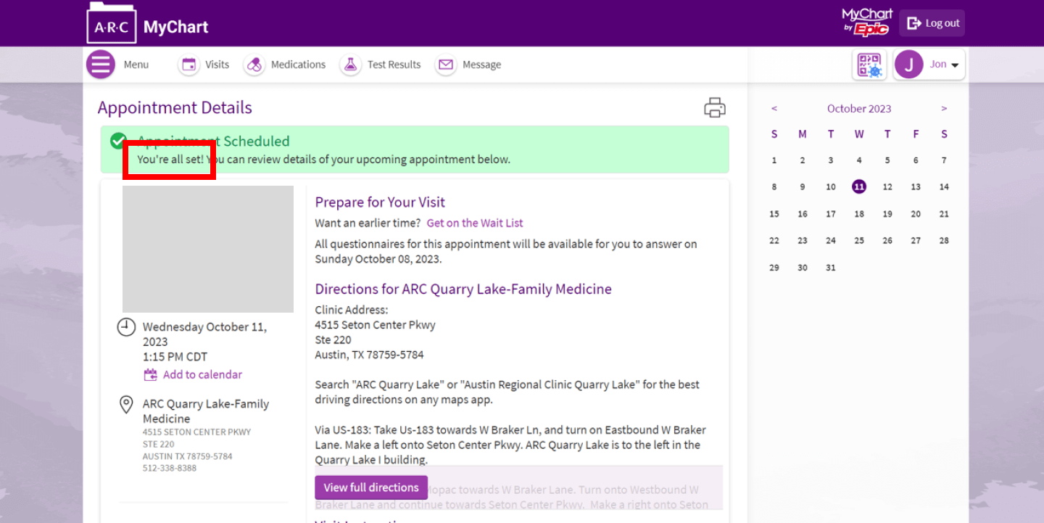Click the print icon for appointment details
1044x523 pixels.
715,107
